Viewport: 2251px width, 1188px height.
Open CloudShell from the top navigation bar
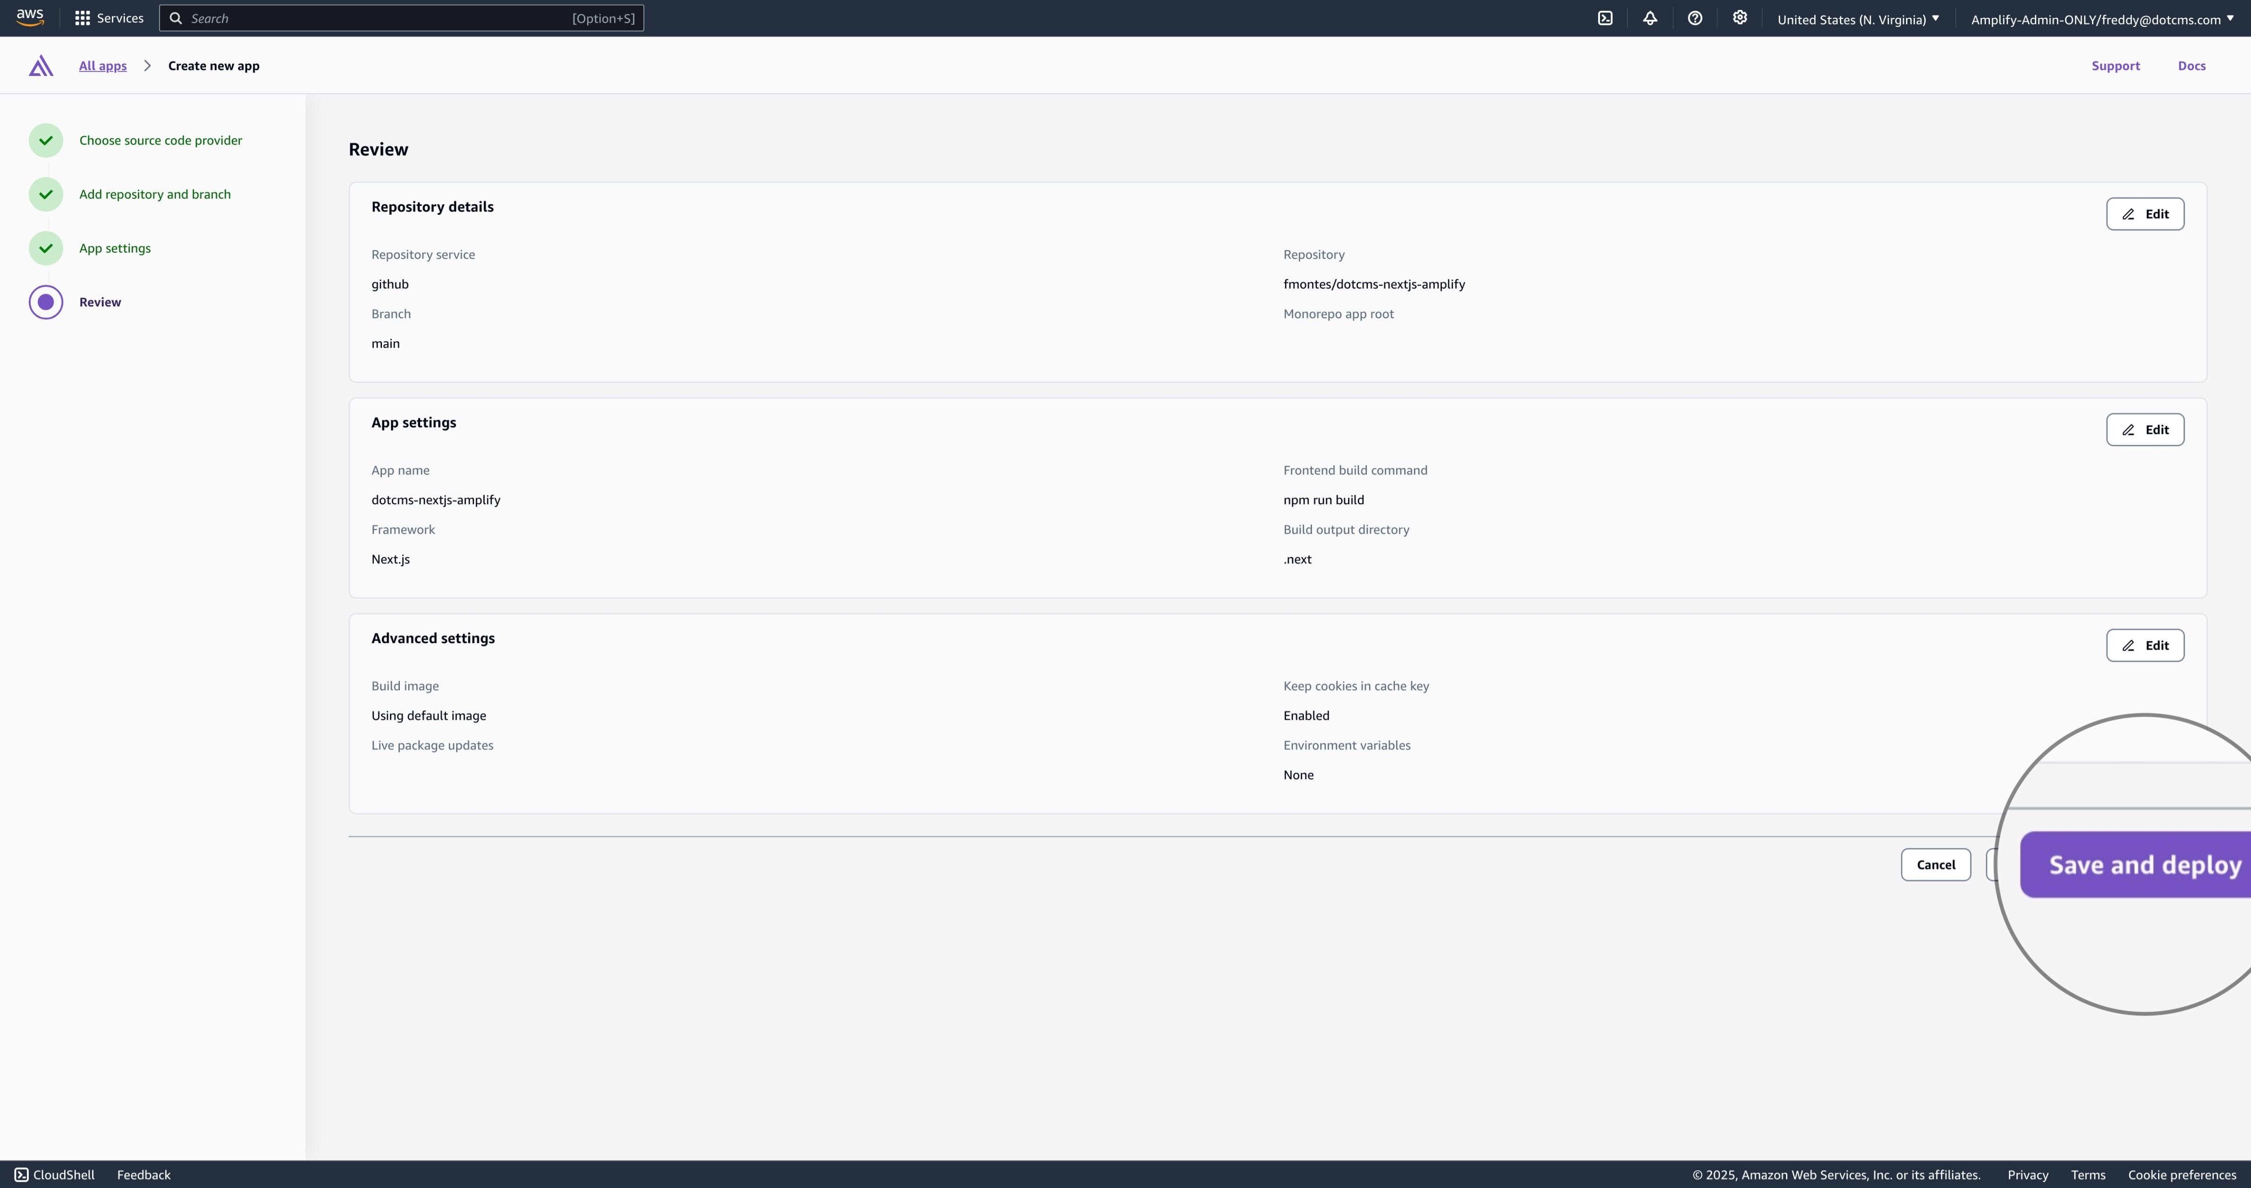click(1605, 17)
